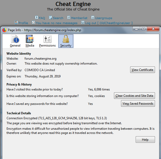Click the Usergroups icon on forum page
The image size is (161, 159).
[93, 18]
